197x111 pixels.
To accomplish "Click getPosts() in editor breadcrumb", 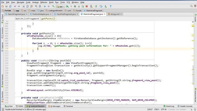I will click(48, 18).
